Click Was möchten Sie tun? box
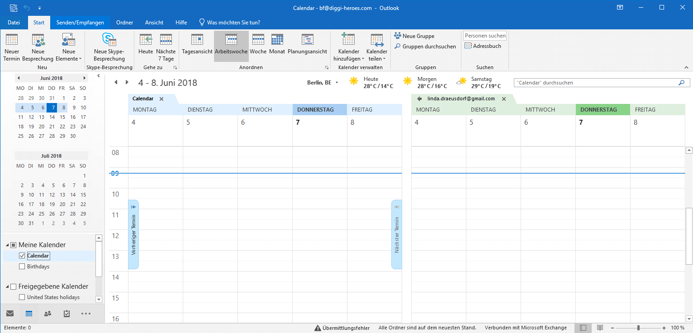The width and height of the screenshot is (693, 333). pyautogui.click(x=230, y=23)
